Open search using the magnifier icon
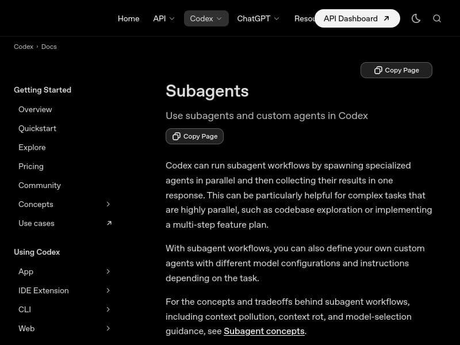Image resolution: width=460 pixels, height=345 pixels. (x=437, y=18)
